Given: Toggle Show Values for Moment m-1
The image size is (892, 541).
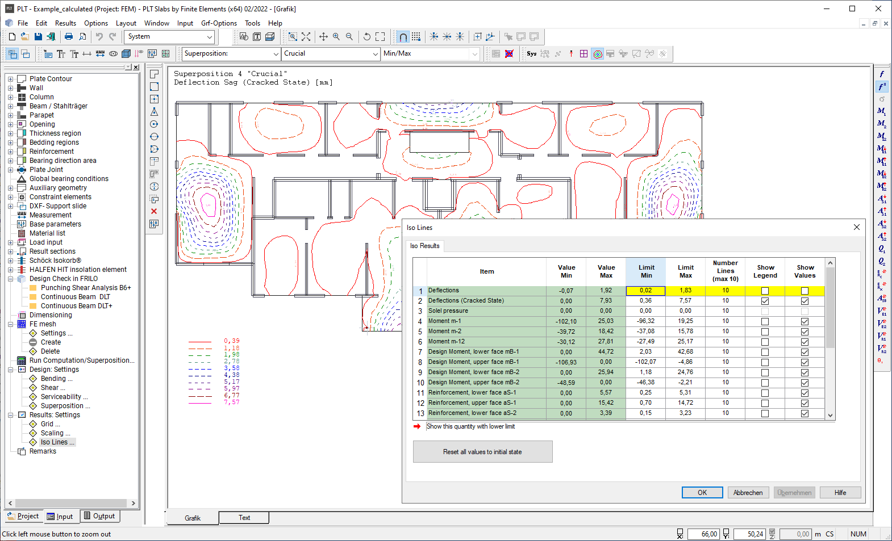Looking at the screenshot, I should pos(805,321).
